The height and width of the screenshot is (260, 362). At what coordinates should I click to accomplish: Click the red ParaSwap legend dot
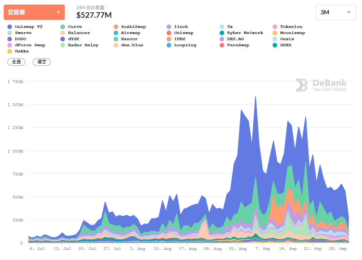click(222, 45)
